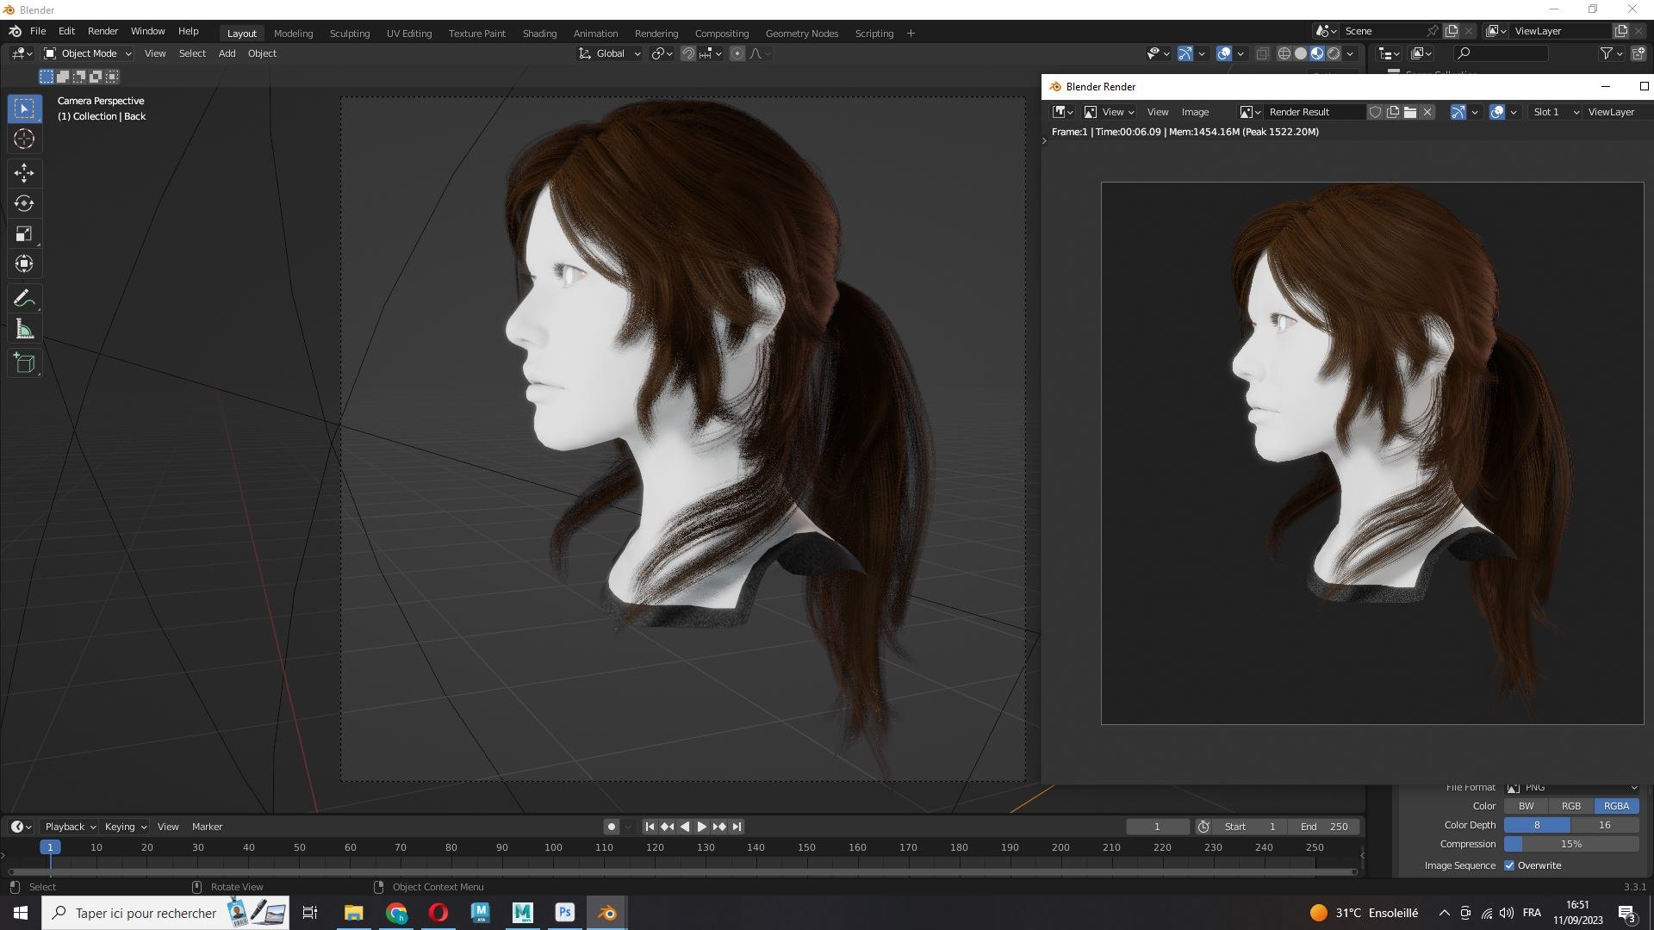The height and width of the screenshot is (930, 1654).
Task: Switch viewport to rendered shading mode
Action: pos(1334,53)
